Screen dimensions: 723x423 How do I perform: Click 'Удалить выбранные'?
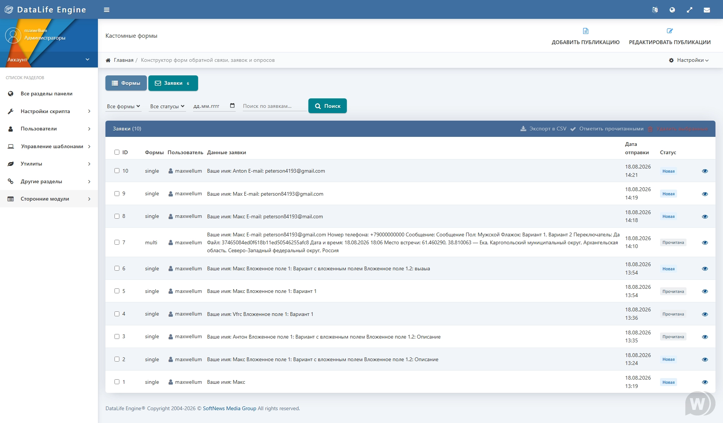click(x=677, y=129)
